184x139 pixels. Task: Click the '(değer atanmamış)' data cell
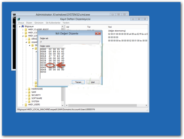coord(117,31)
